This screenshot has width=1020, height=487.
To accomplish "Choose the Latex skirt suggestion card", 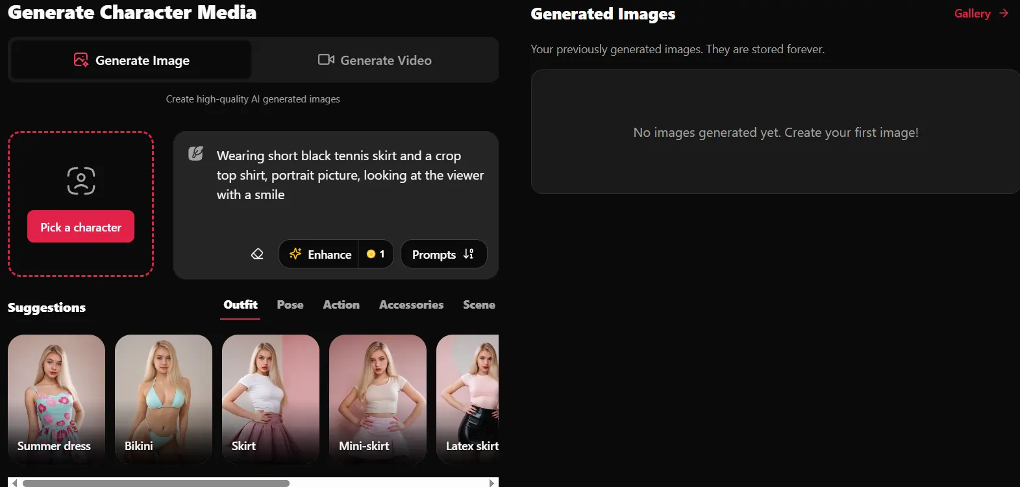I will click(x=467, y=399).
